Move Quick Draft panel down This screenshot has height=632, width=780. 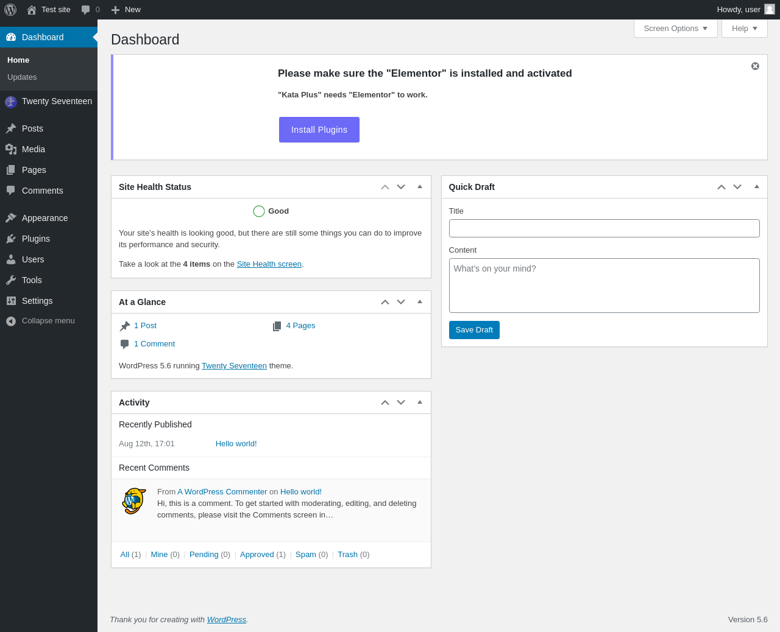[x=737, y=187]
